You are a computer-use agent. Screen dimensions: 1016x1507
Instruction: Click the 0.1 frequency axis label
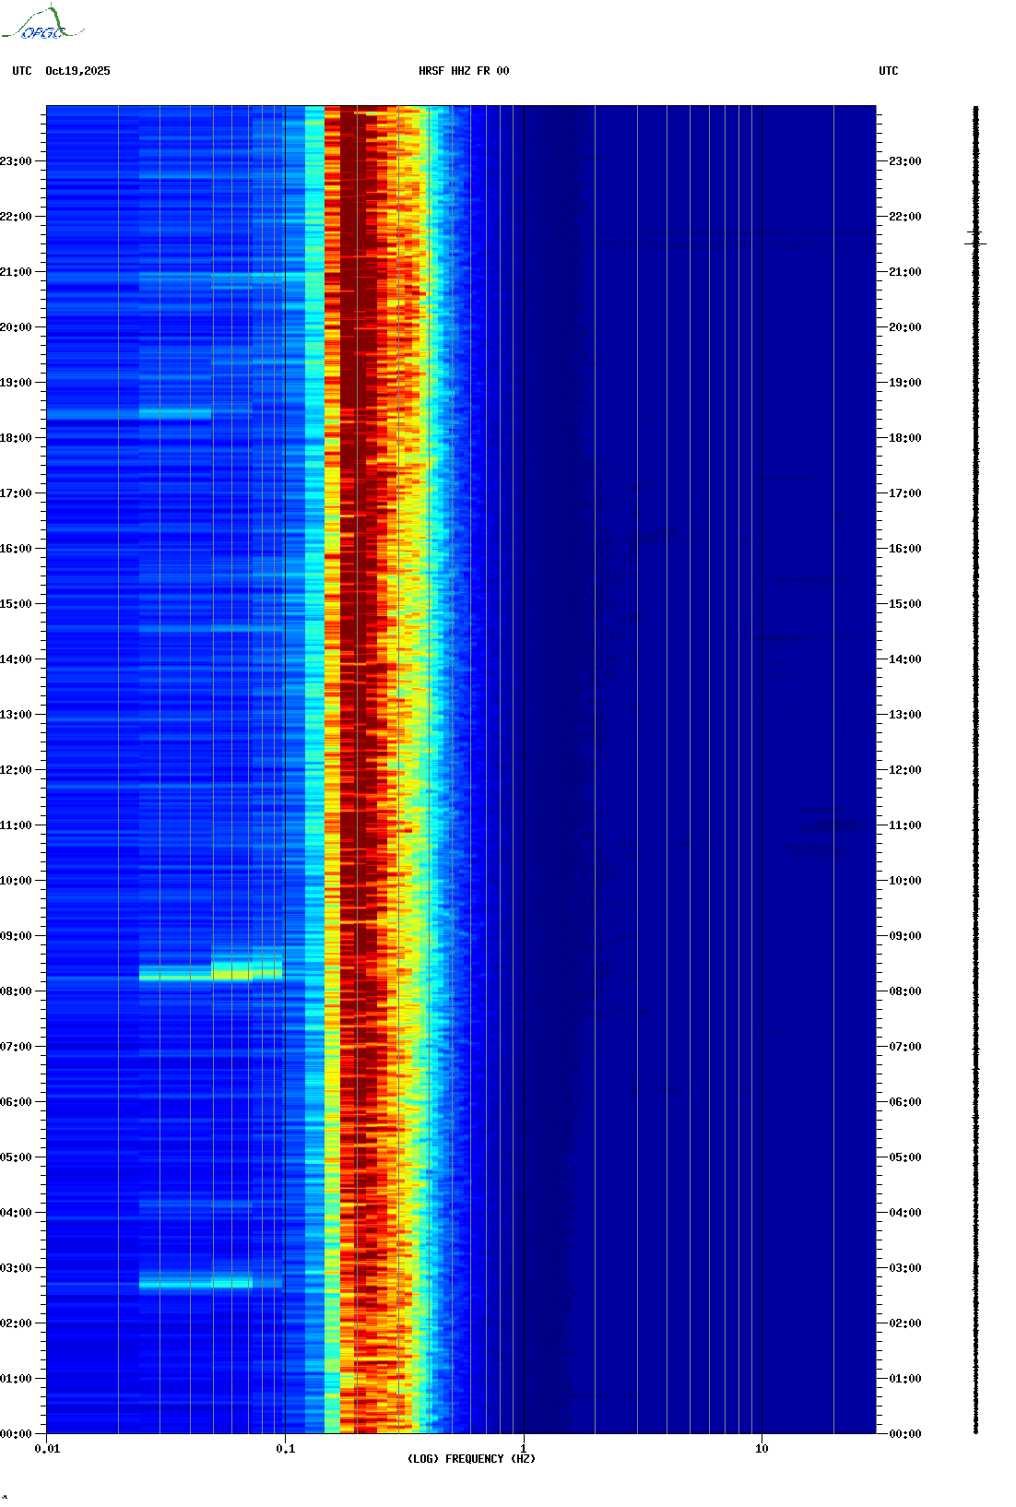(286, 1449)
